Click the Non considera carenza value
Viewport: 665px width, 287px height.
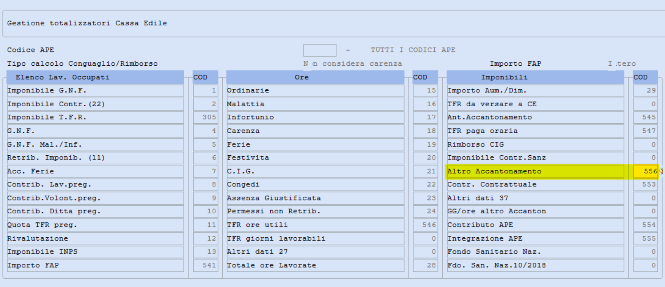point(352,64)
